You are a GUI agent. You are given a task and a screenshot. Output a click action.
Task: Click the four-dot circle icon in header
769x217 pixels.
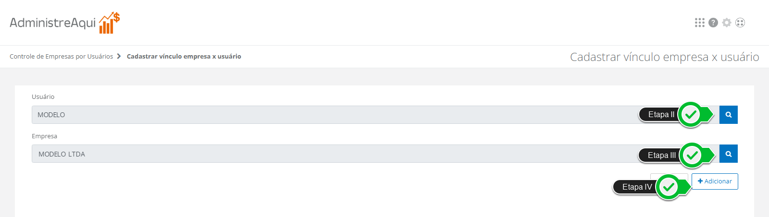tap(740, 23)
